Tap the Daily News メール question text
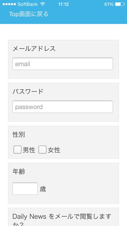The image size is (127, 226). [62, 220]
